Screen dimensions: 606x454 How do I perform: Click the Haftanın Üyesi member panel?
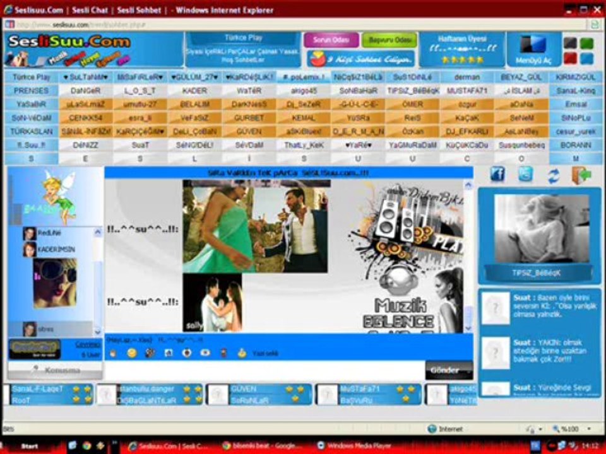pos(462,49)
